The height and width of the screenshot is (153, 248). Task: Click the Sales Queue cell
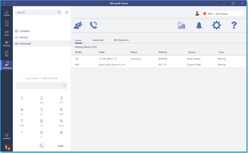(194, 59)
